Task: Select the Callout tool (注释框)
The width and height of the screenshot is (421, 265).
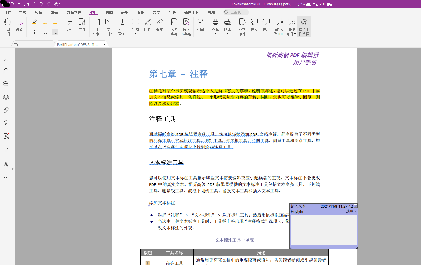Action: click(x=121, y=27)
